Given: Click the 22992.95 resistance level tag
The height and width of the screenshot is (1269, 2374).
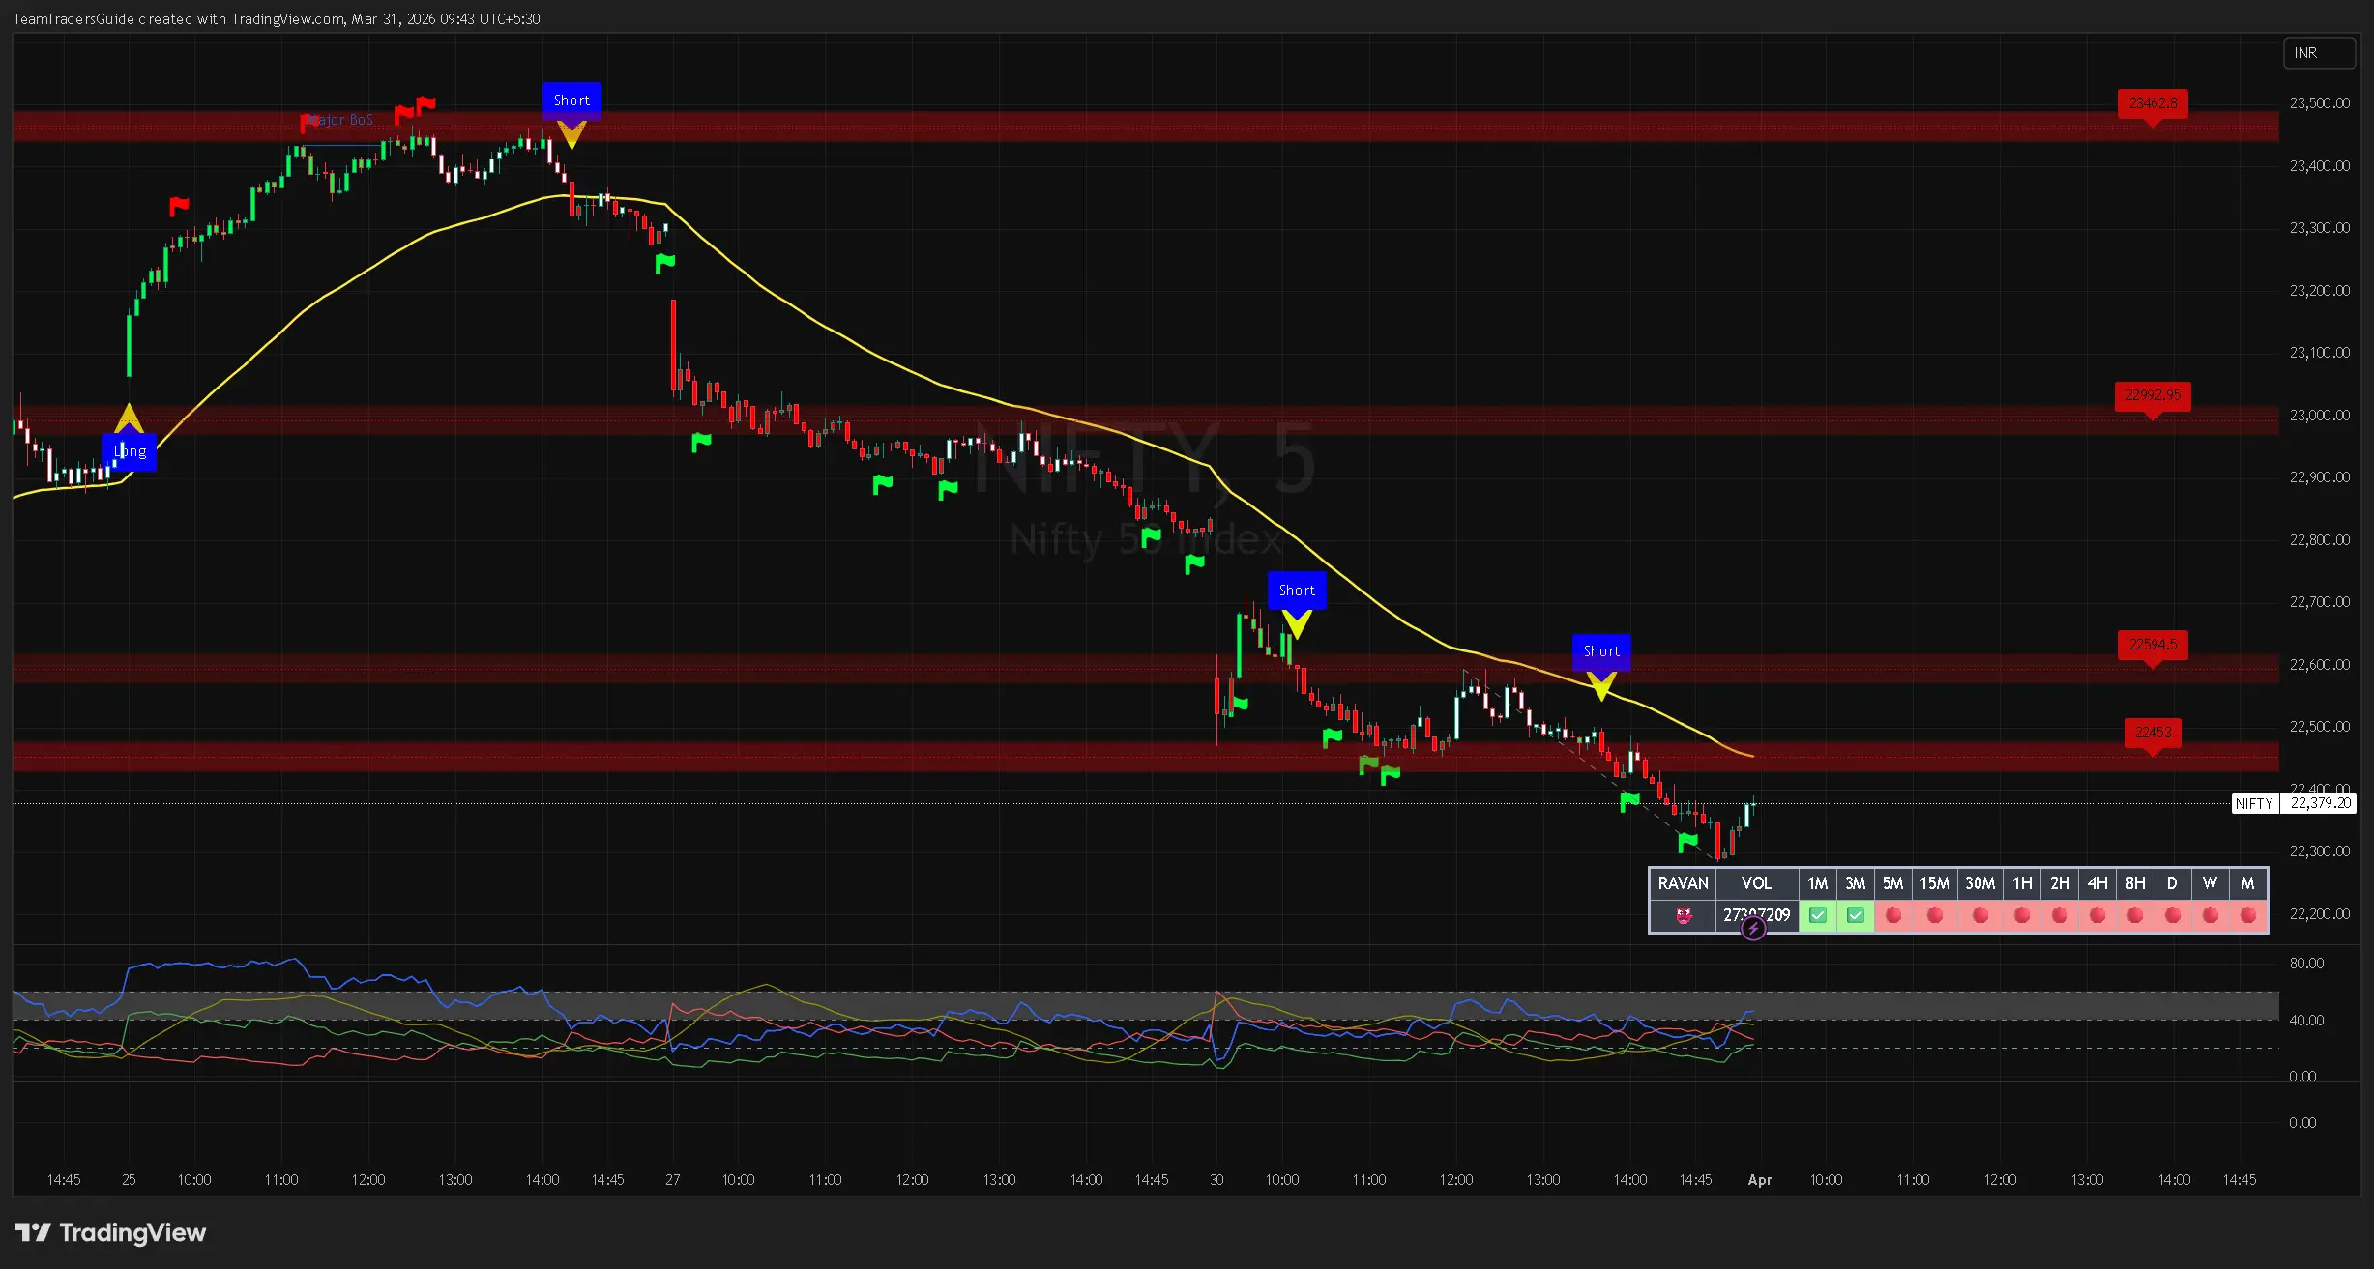Looking at the screenshot, I should pos(2153,395).
